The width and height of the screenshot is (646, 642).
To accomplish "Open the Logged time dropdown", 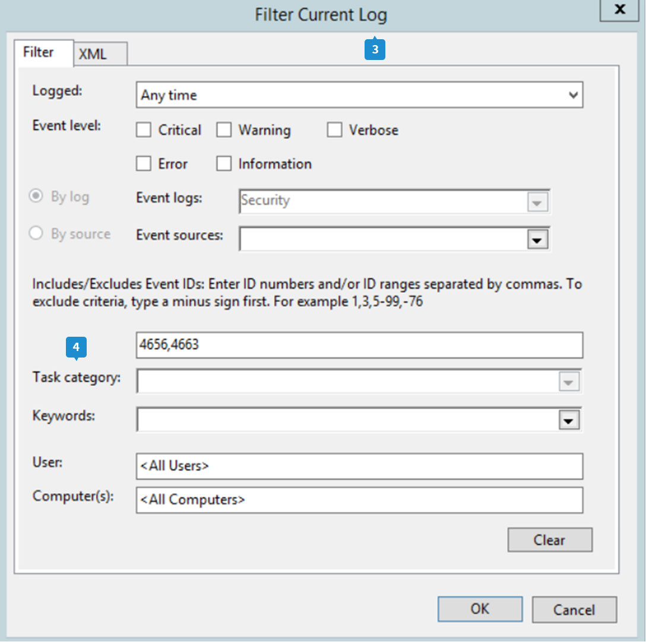I will (359, 95).
